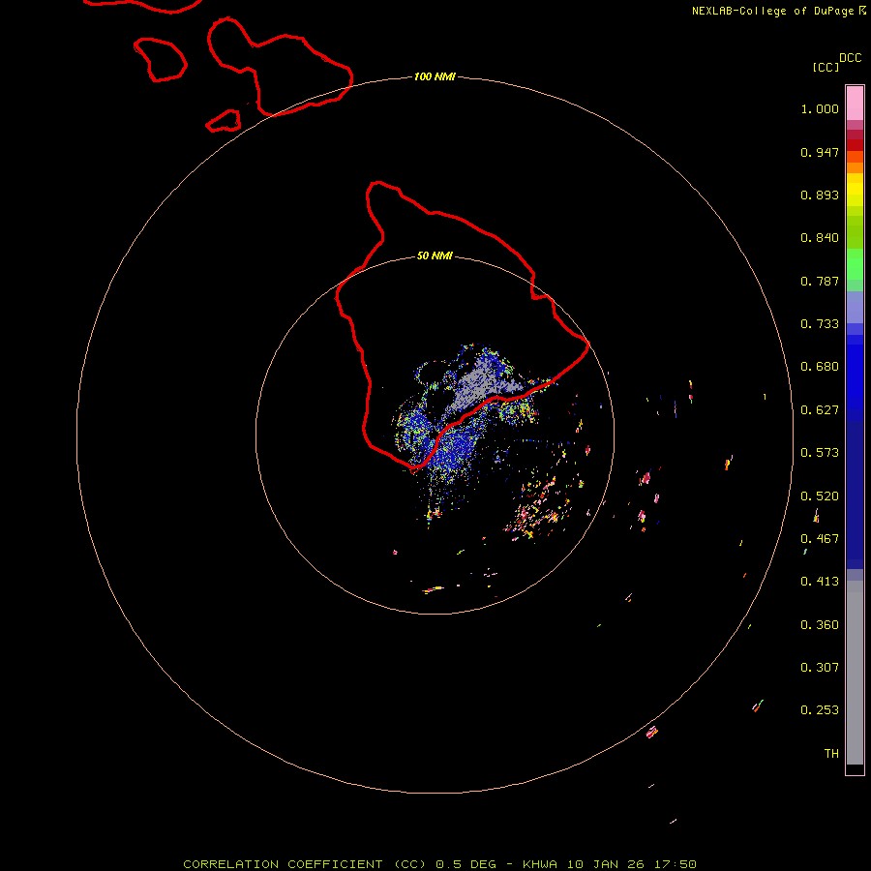Click the DCC label above the color bar
The height and width of the screenshot is (871, 871).
pyautogui.click(x=850, y=58)
